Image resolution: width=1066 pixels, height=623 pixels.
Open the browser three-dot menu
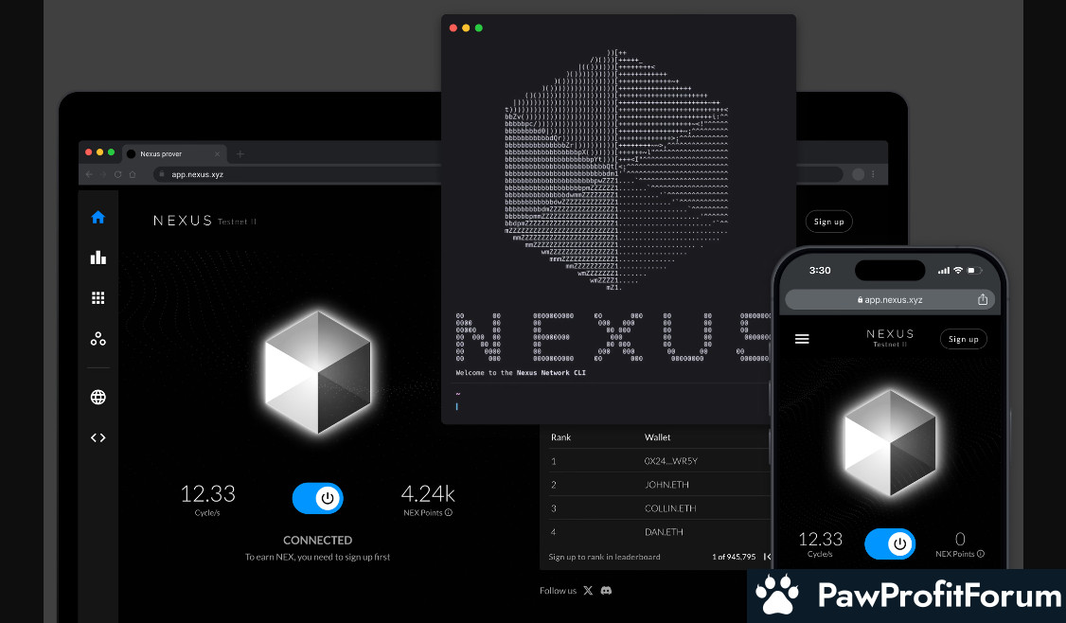click(x=873, y=174)
